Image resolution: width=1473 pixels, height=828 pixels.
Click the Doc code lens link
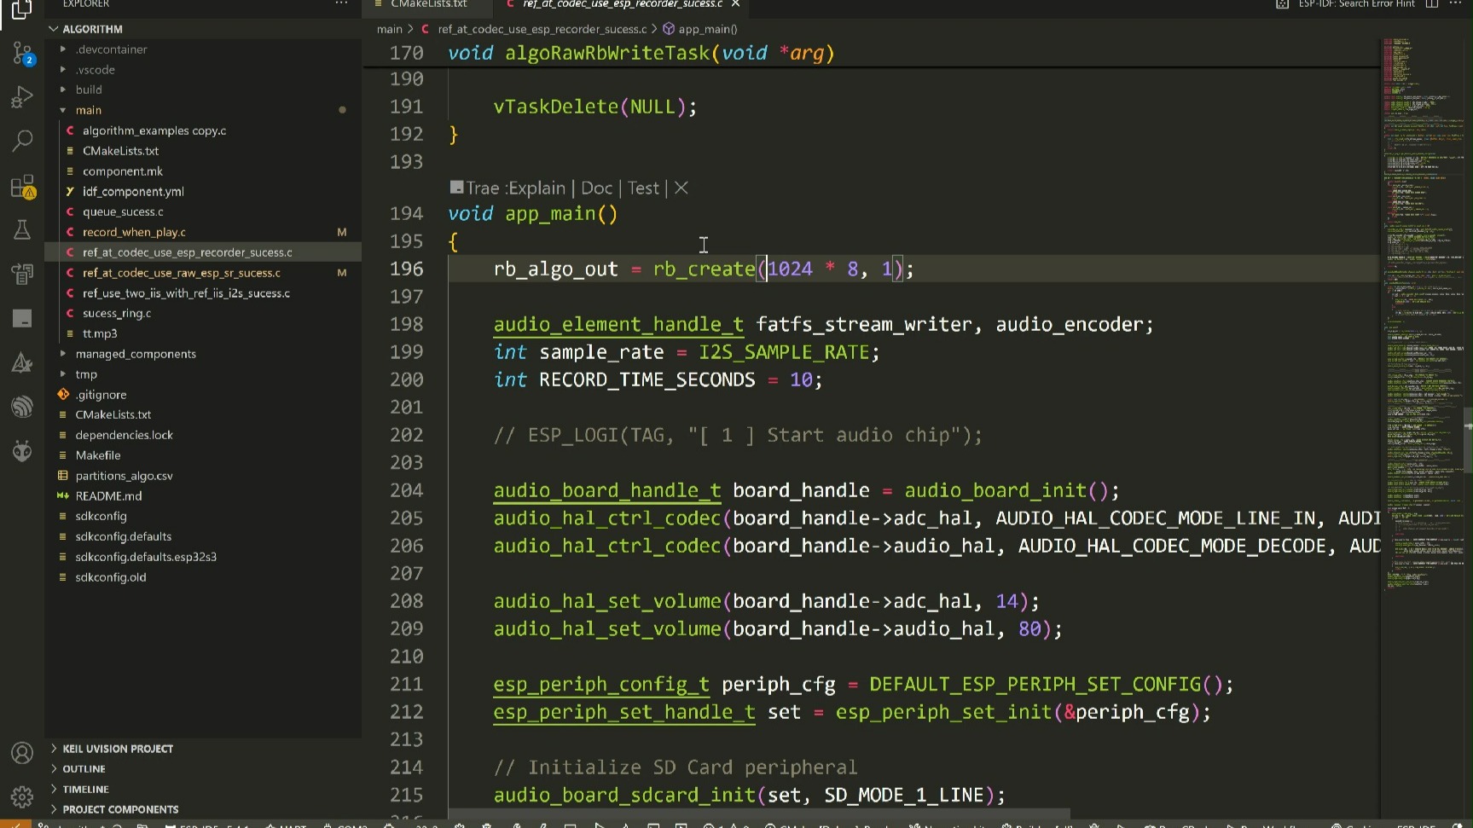(597, 188)
